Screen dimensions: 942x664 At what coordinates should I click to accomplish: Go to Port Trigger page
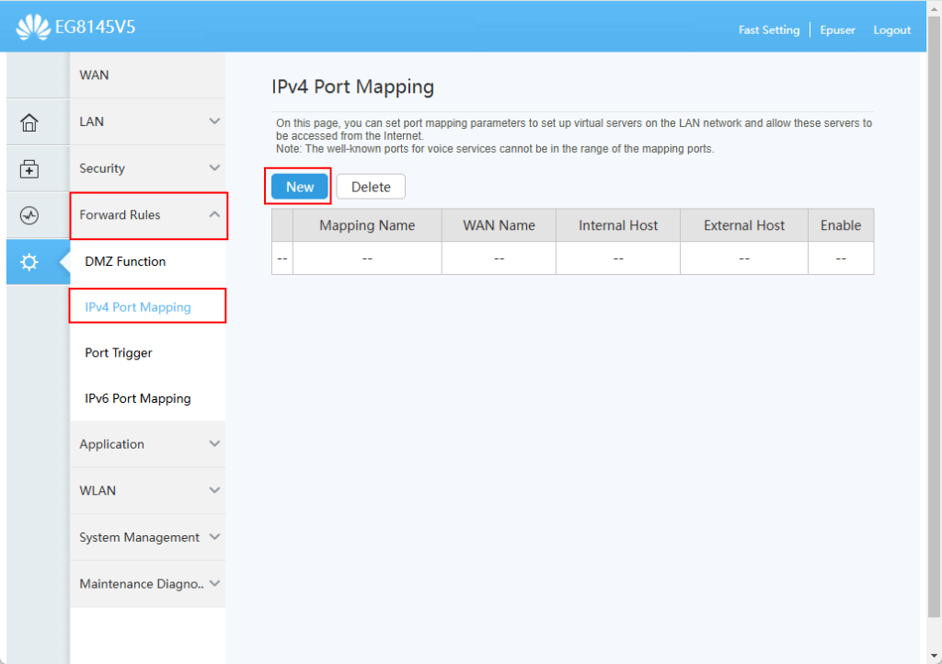(119, 353)
